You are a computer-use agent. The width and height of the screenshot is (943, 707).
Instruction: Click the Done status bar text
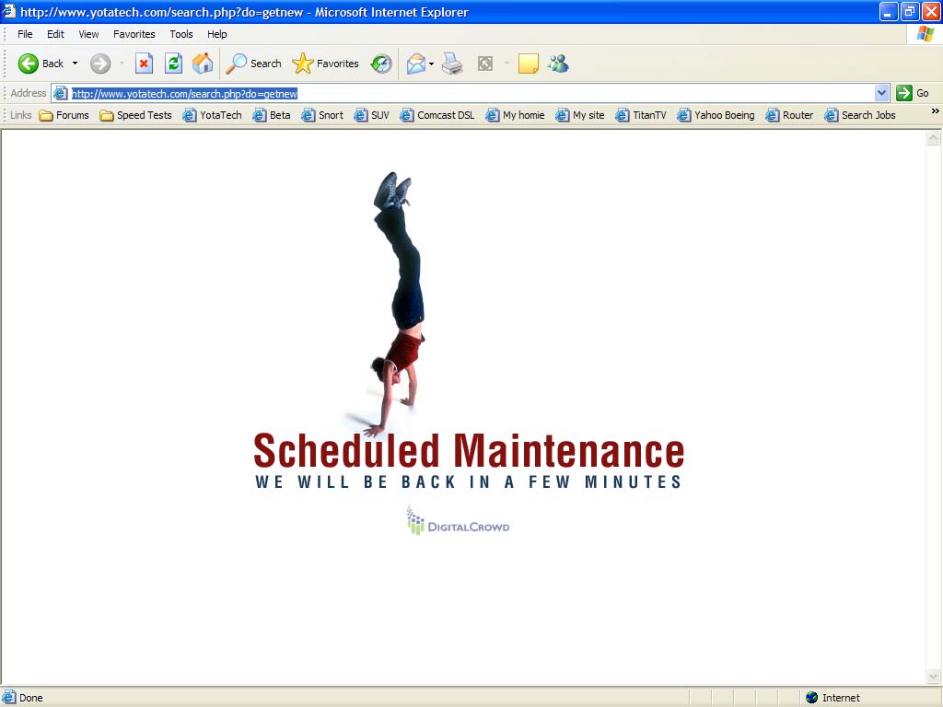[30, 698]
